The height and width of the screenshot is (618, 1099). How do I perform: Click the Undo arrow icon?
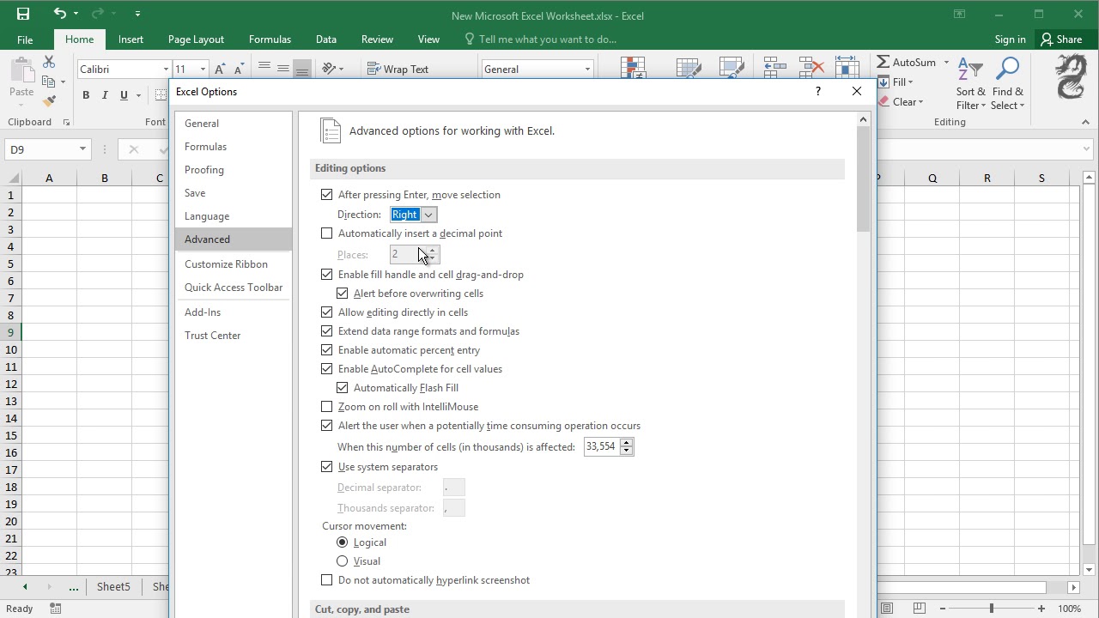point(59,14)
